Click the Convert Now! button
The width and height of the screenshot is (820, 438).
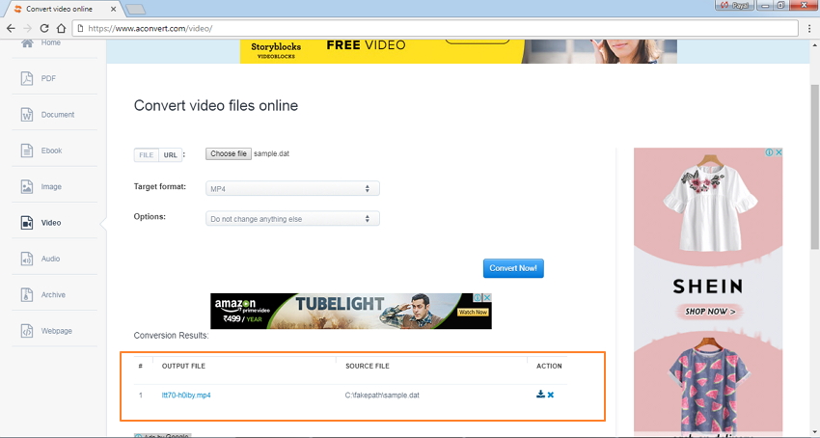tap(513, 268)
